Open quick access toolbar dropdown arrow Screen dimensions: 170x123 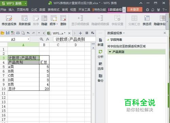coord(39,33)
